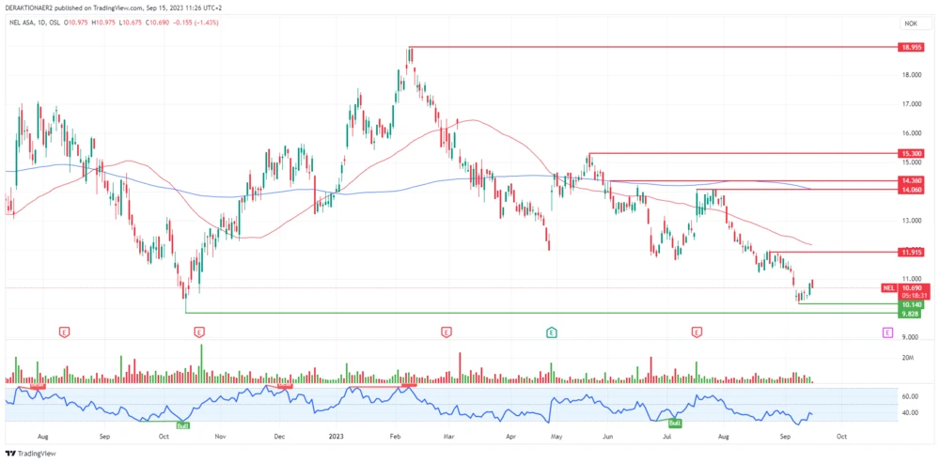The image size is (940, 463).
Task: Select the 18.955 resistance price label
Action: point(911,47)
